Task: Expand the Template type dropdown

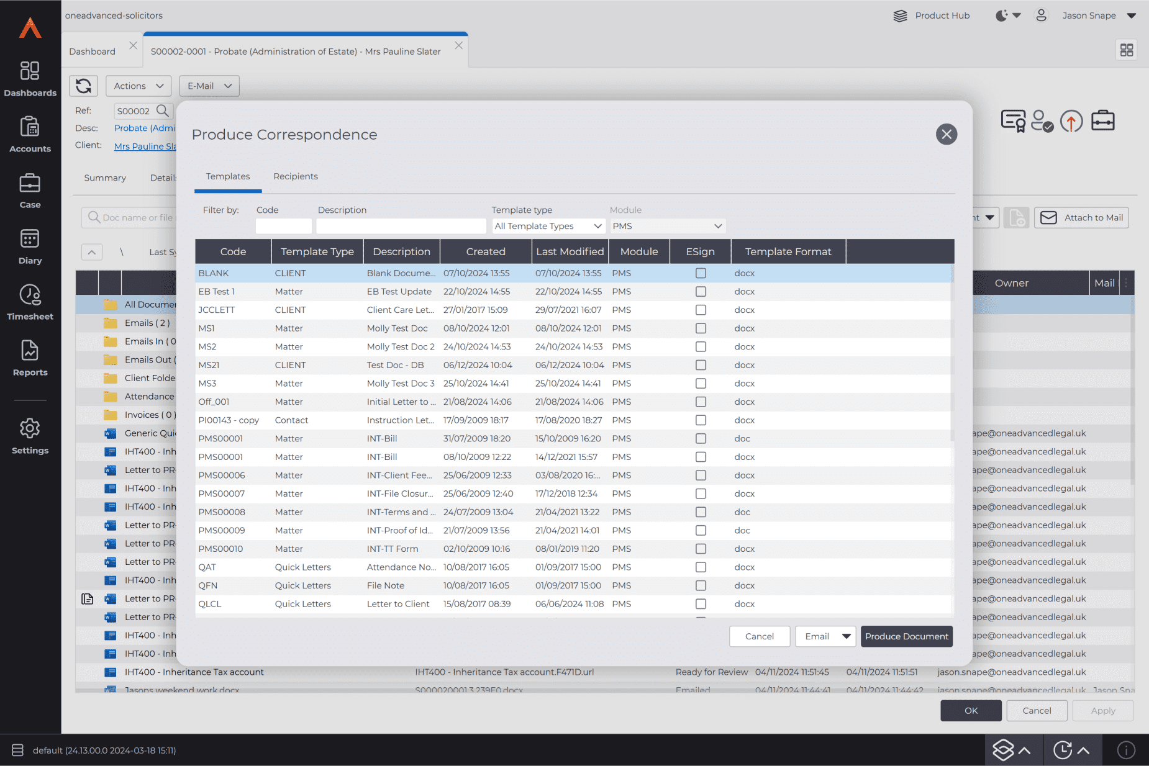Action: (548, 226)
